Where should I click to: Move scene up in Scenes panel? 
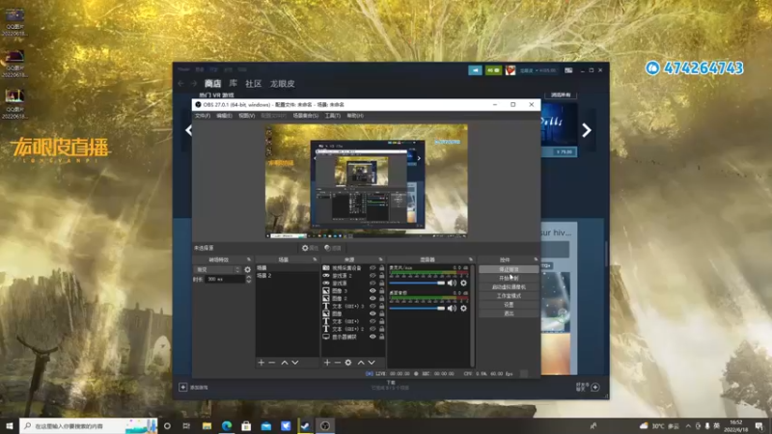(284, 363)
